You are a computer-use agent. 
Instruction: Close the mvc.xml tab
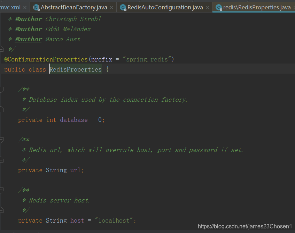(x=25, y=8)
